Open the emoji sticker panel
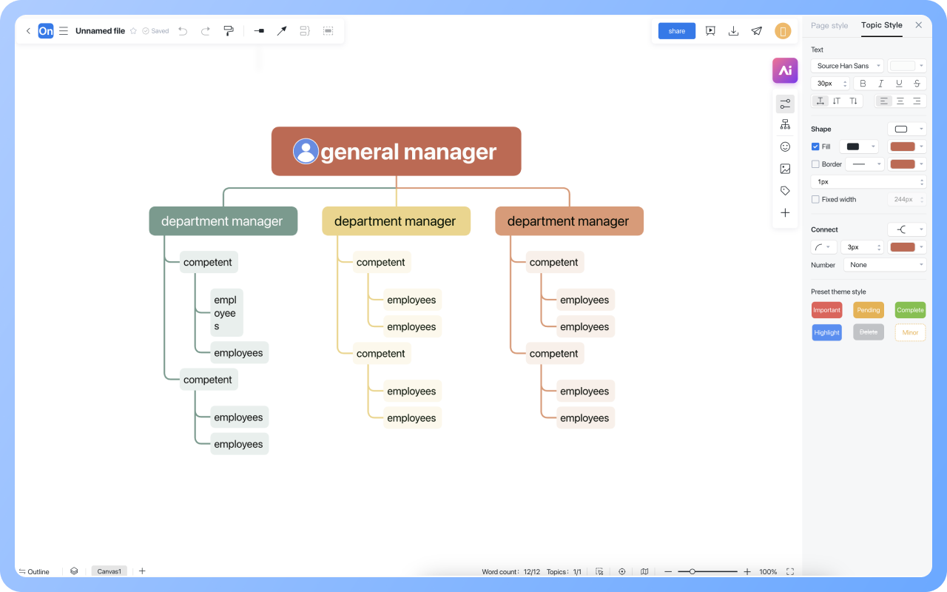 pos(785,147)
